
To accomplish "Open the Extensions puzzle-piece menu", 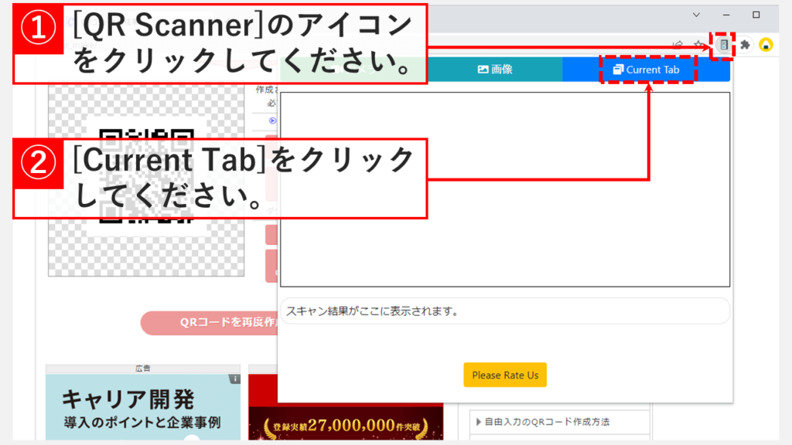I will point(745,45).
